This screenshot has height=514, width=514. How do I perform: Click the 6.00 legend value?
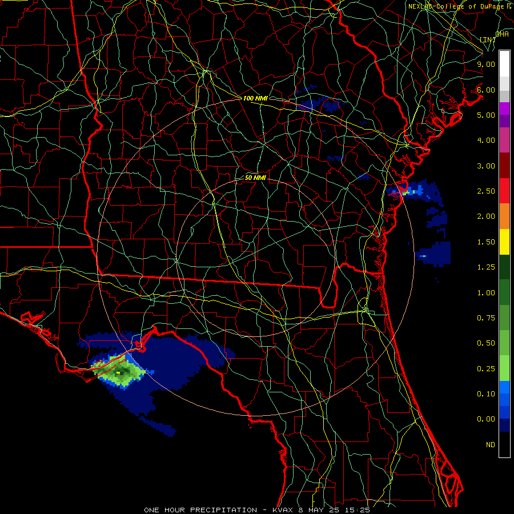pos(486,90)
